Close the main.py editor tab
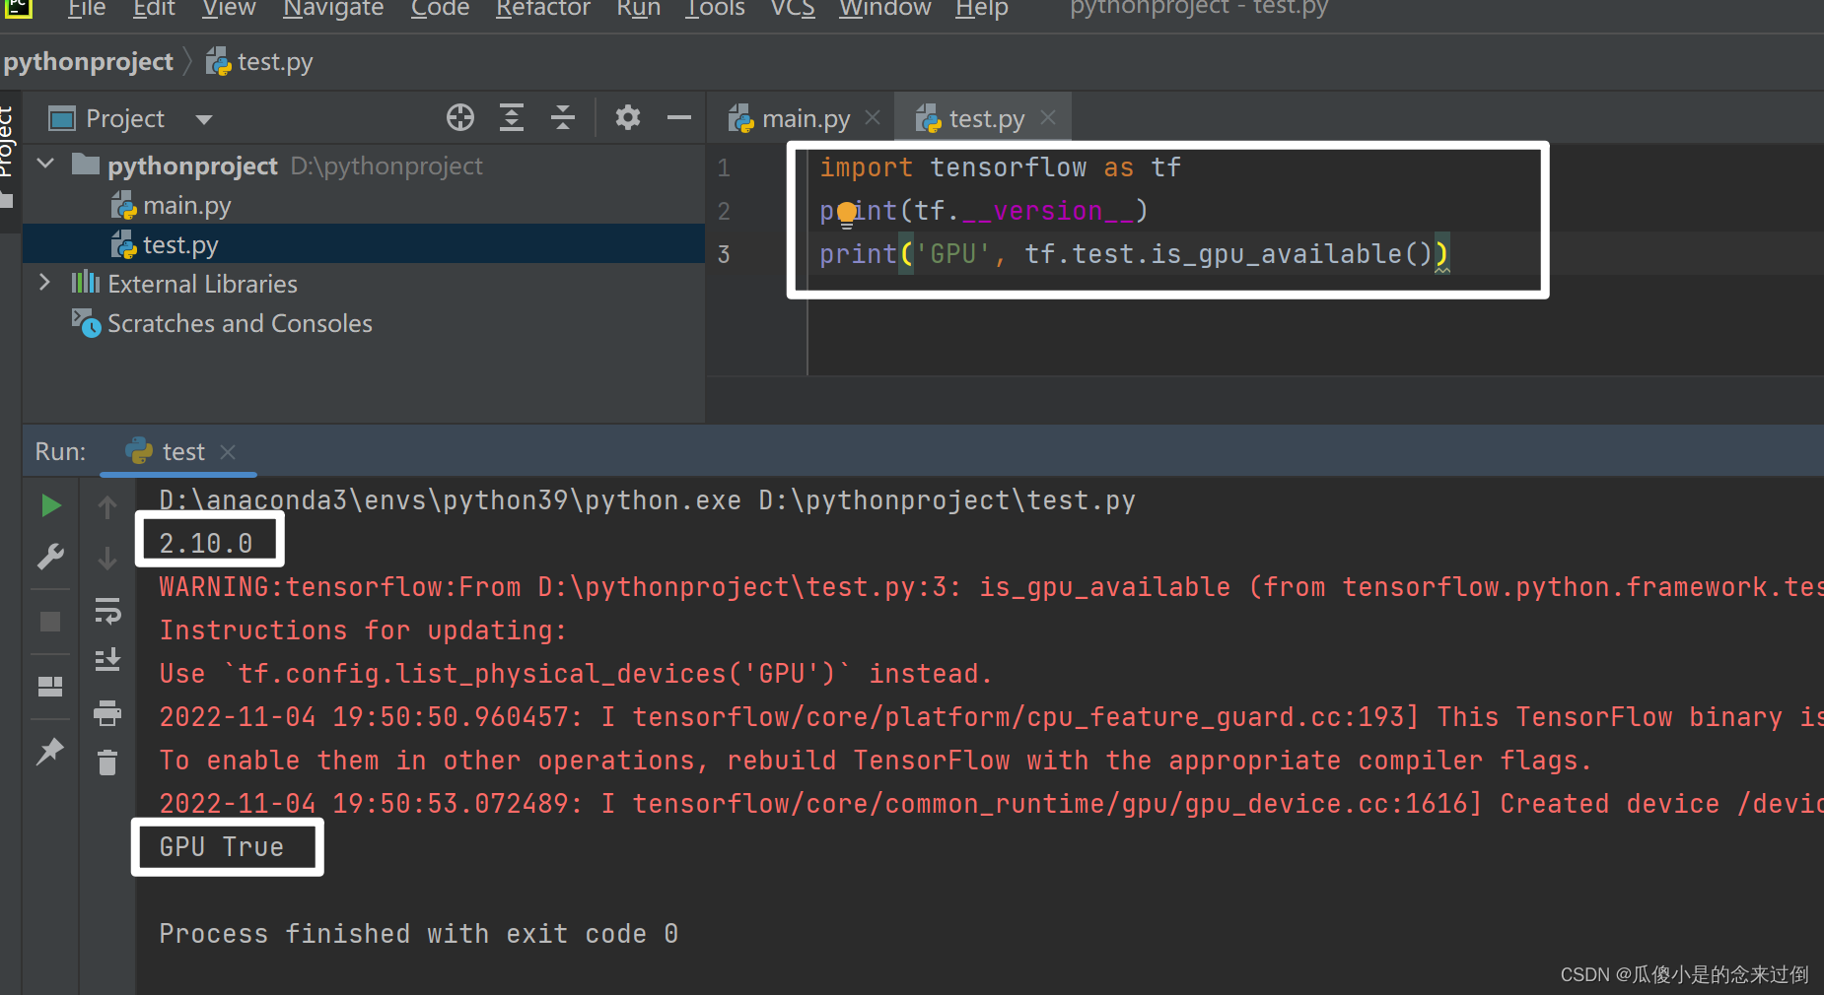 873,118
